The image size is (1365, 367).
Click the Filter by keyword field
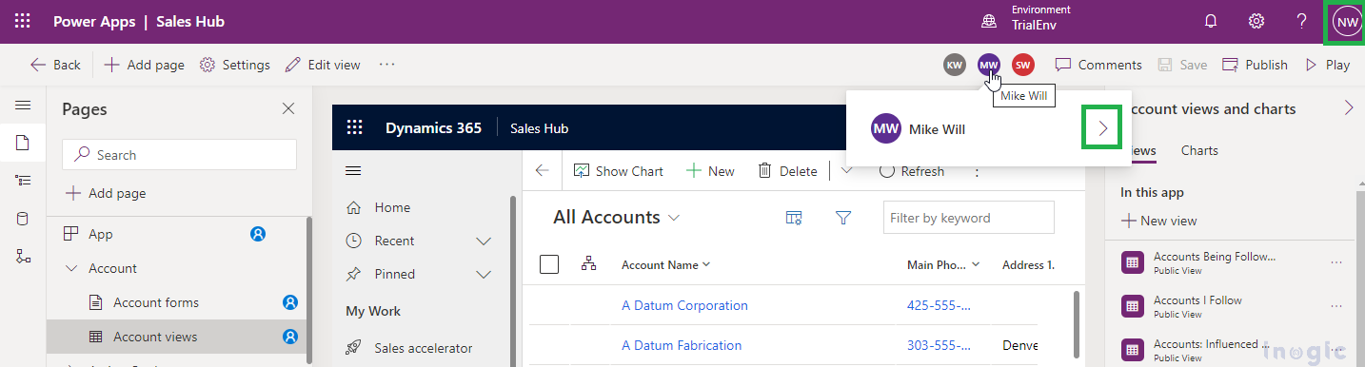[x=968, y=218]
